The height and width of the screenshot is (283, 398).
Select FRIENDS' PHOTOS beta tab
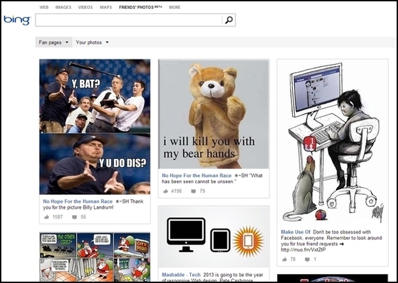(x=140, y=7)
